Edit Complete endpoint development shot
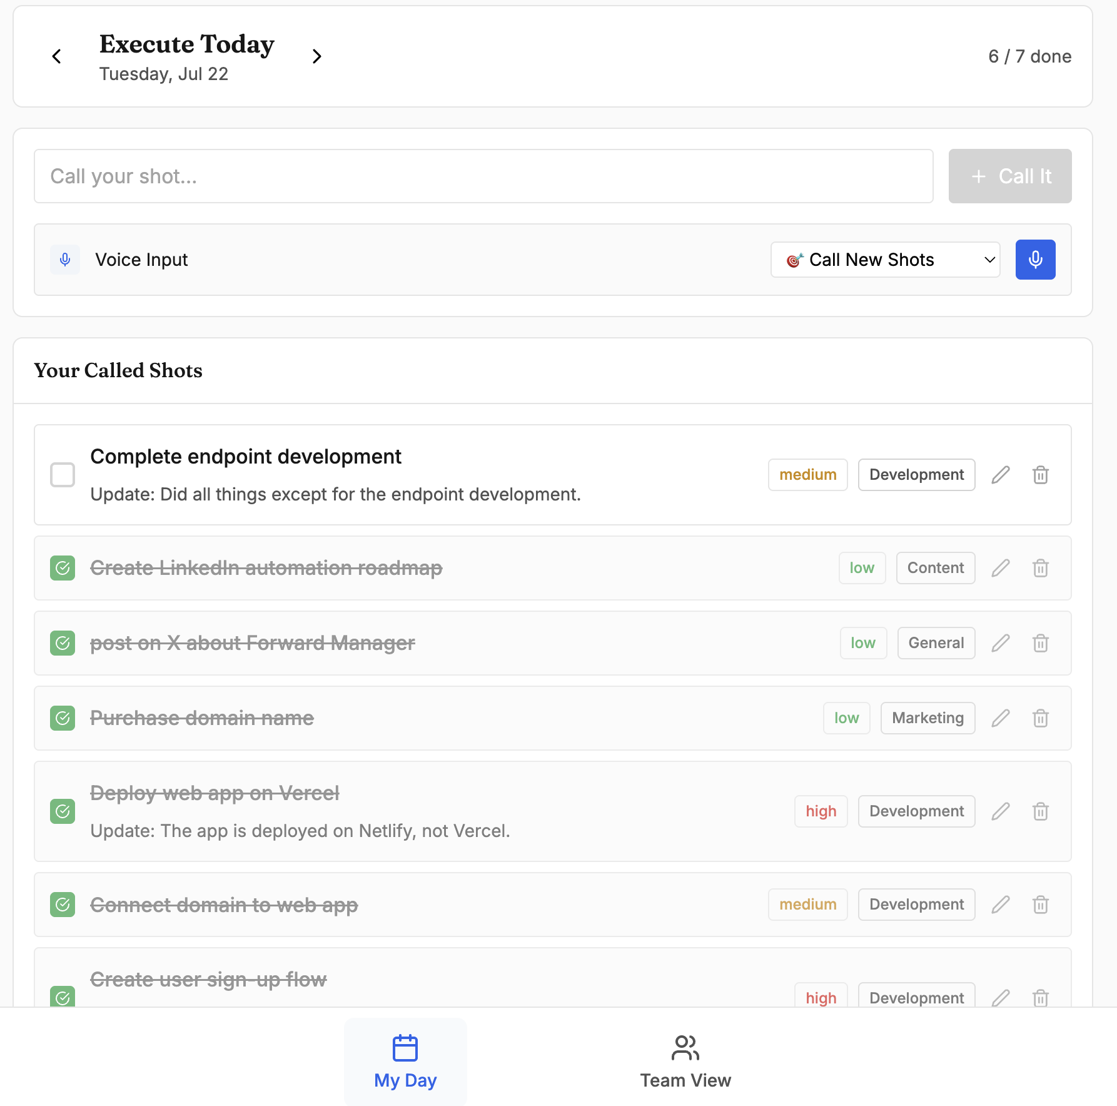Screen dimensions: 1117x1106 1001,475
